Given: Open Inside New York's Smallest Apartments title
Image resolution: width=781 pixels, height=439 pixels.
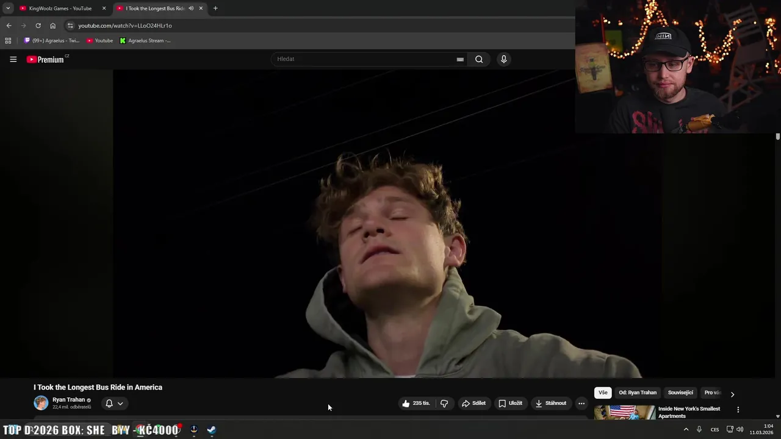Looking at the screenshot, I should tap(689, 412).
